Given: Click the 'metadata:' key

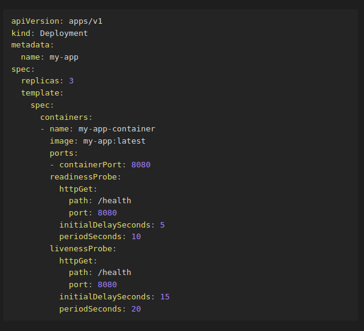Looking at the screenshot, I should [x=32, y=45].
